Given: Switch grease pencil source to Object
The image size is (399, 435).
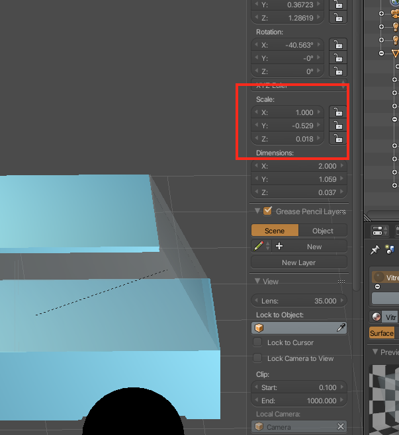Looking at the screenshot, I should [x=323, y=231].
